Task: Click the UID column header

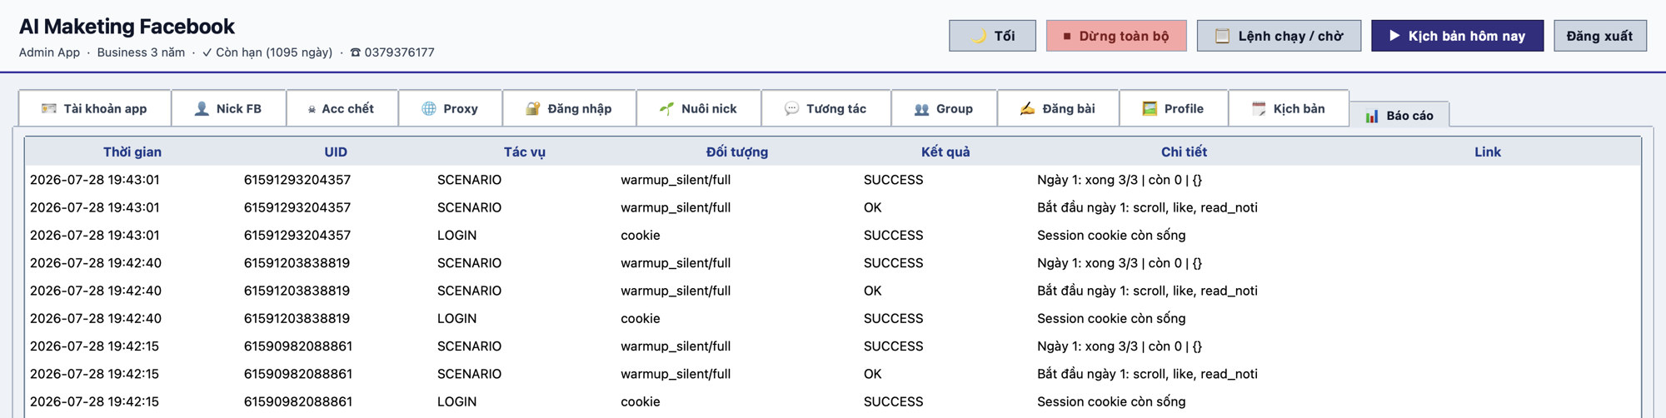Action: [336, 152]
